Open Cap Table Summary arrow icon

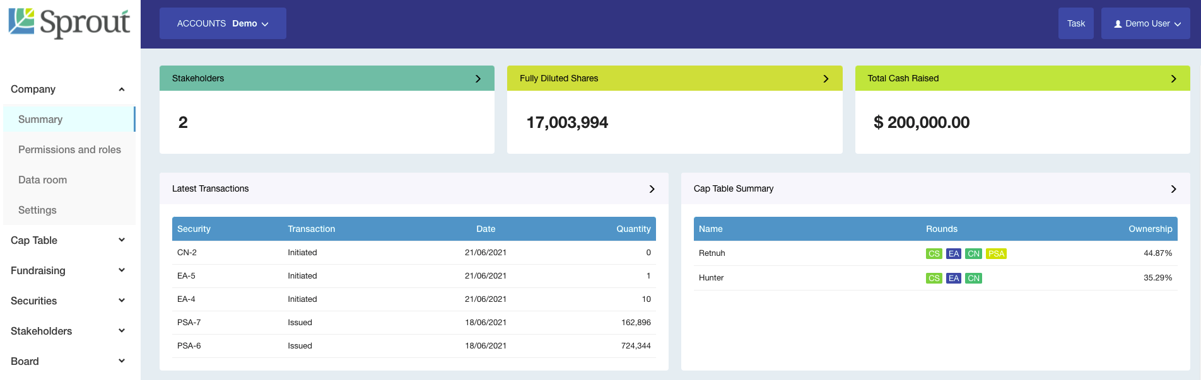click(1173, 189)
